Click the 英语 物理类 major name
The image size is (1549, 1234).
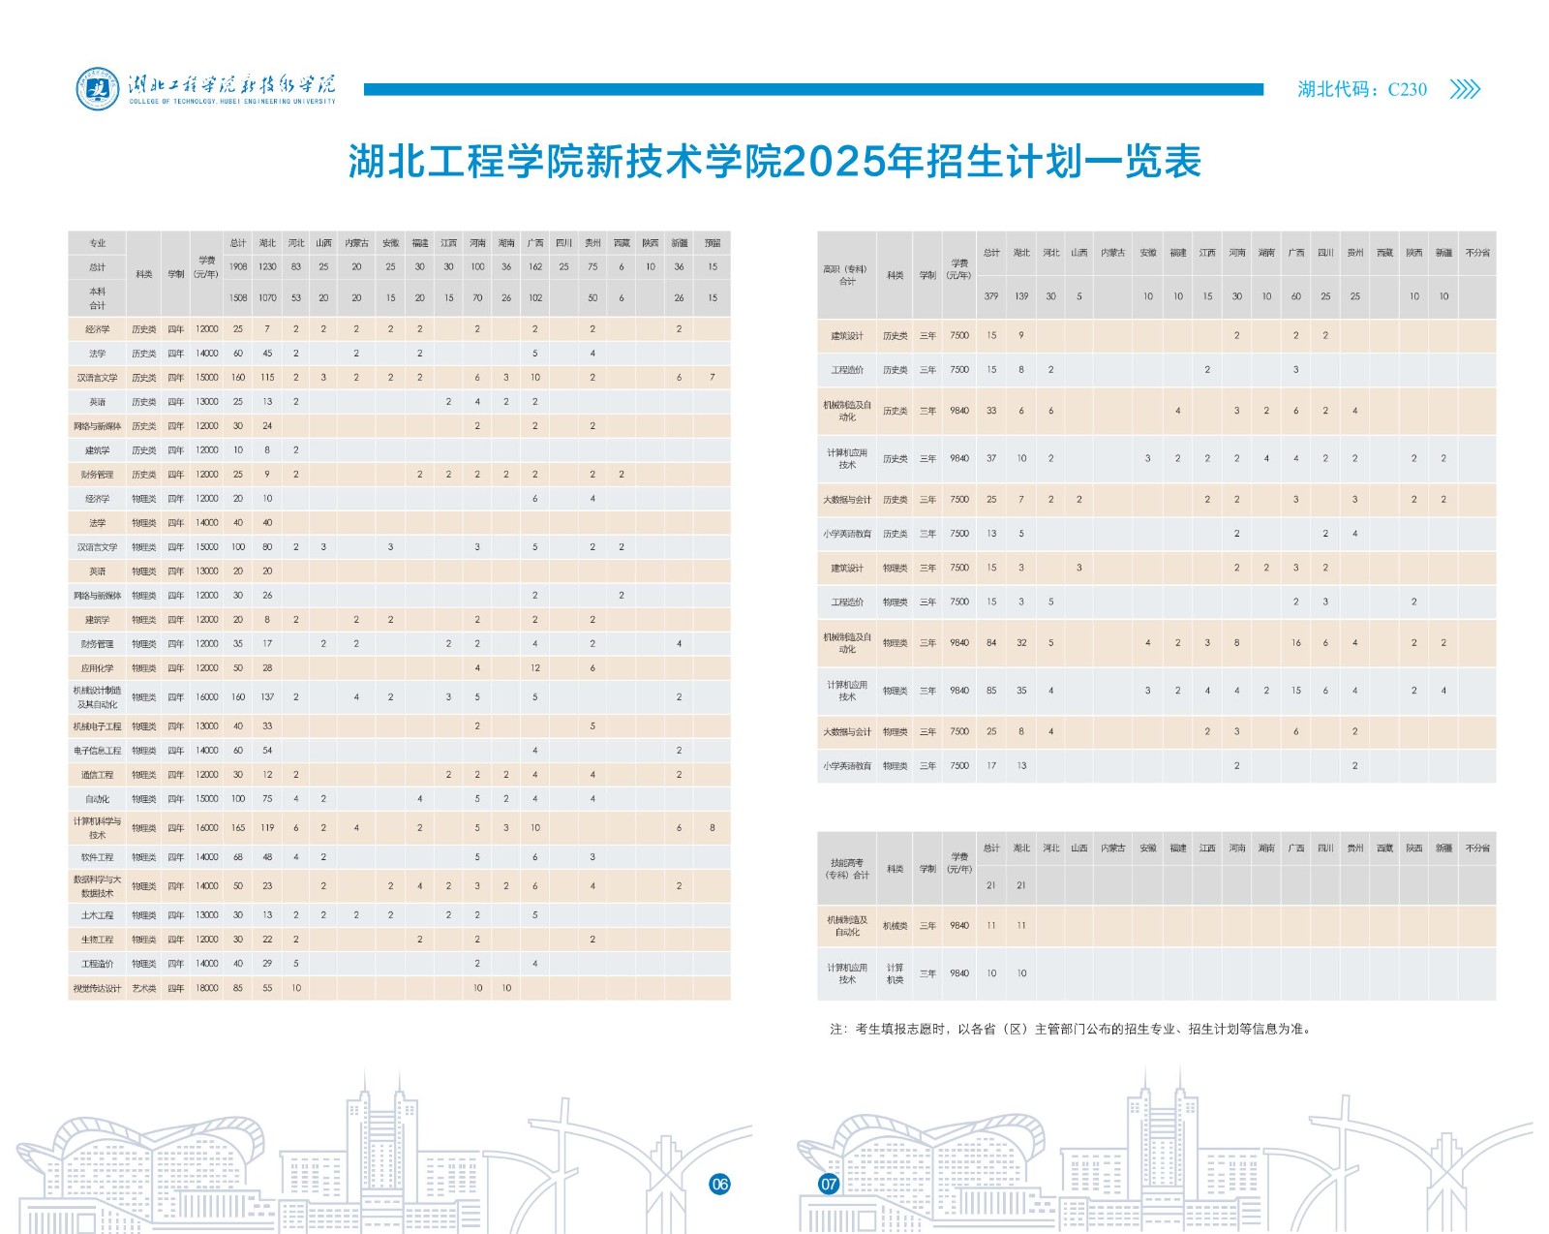tap(98, 571)
